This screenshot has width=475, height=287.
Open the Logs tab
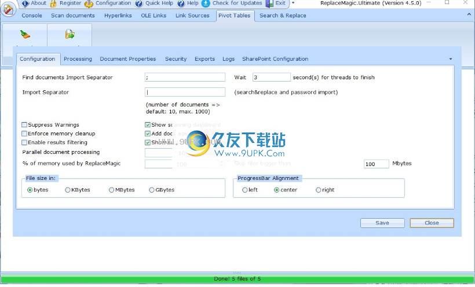(x=228, y=59)
